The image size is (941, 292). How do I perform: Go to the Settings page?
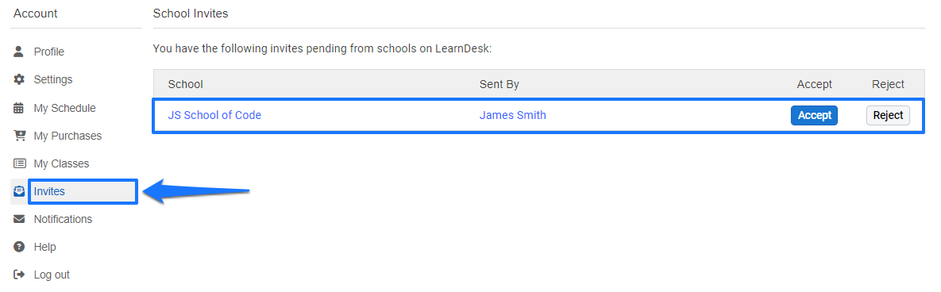[x=53, y=80]
